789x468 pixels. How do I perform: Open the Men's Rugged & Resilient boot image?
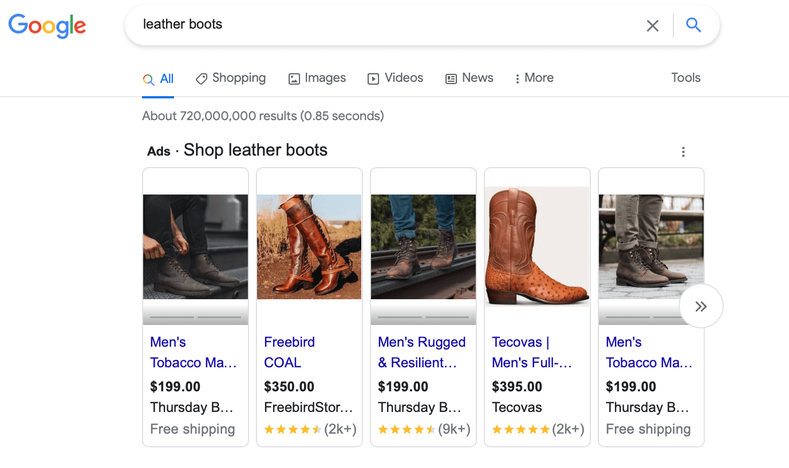pos(423,247)
